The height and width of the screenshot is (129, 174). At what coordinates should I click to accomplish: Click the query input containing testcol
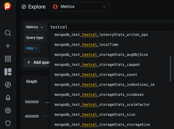coord(111,27)
